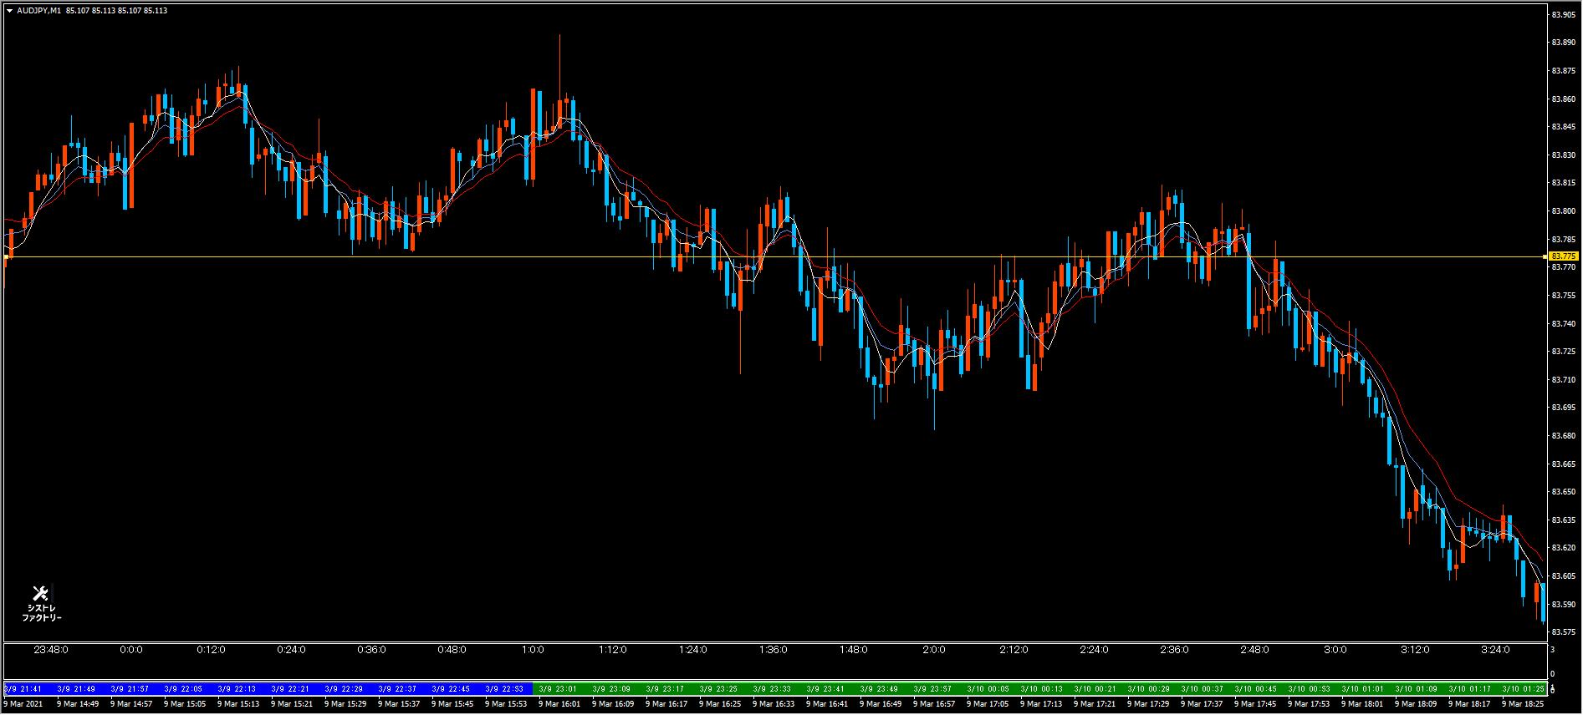Click the wrench and screwdriver logo icon

click(x=40, y=594)
